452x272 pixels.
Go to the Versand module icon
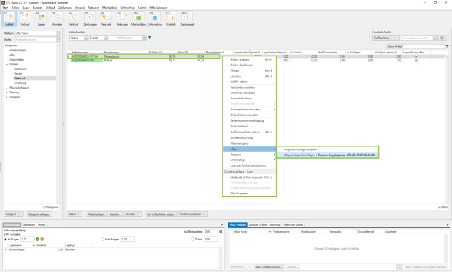[x=106, y=19]
